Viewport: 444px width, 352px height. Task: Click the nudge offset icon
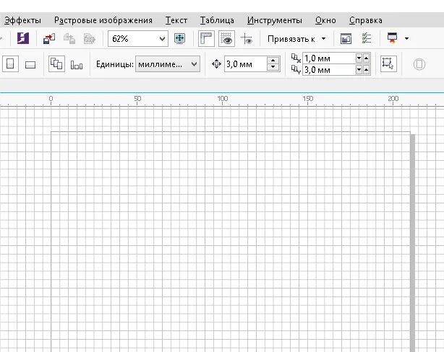pyautogui.click(x=216, y=64)
